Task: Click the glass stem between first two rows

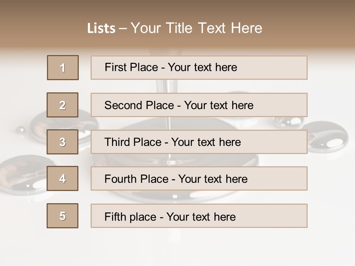Action: [x=163, y=86]
